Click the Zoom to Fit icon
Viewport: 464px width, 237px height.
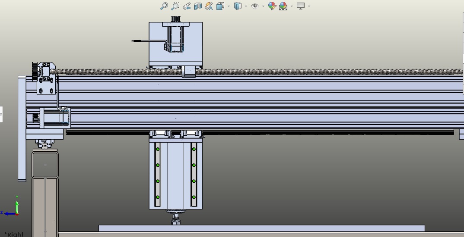tap(164, 6)
